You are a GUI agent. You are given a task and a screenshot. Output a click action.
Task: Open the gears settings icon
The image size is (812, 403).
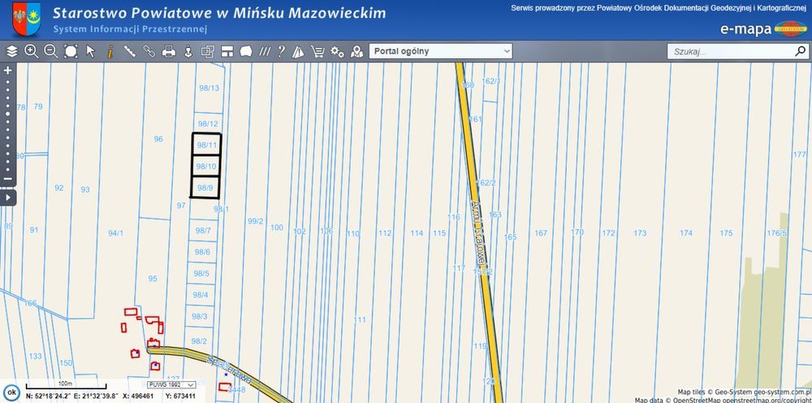[x=337, y=51]
